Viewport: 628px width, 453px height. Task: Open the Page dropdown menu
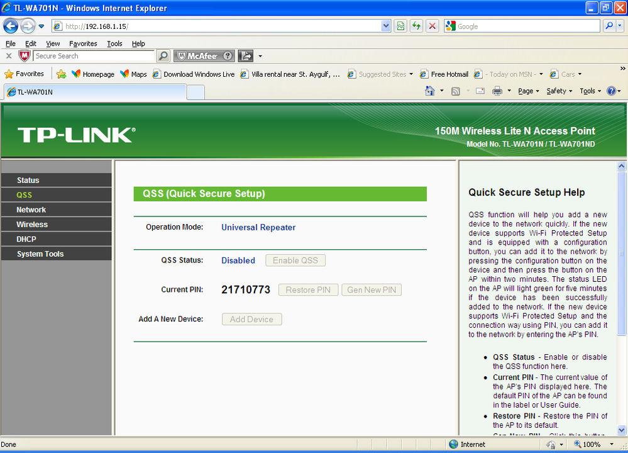(x=528, y=91)
